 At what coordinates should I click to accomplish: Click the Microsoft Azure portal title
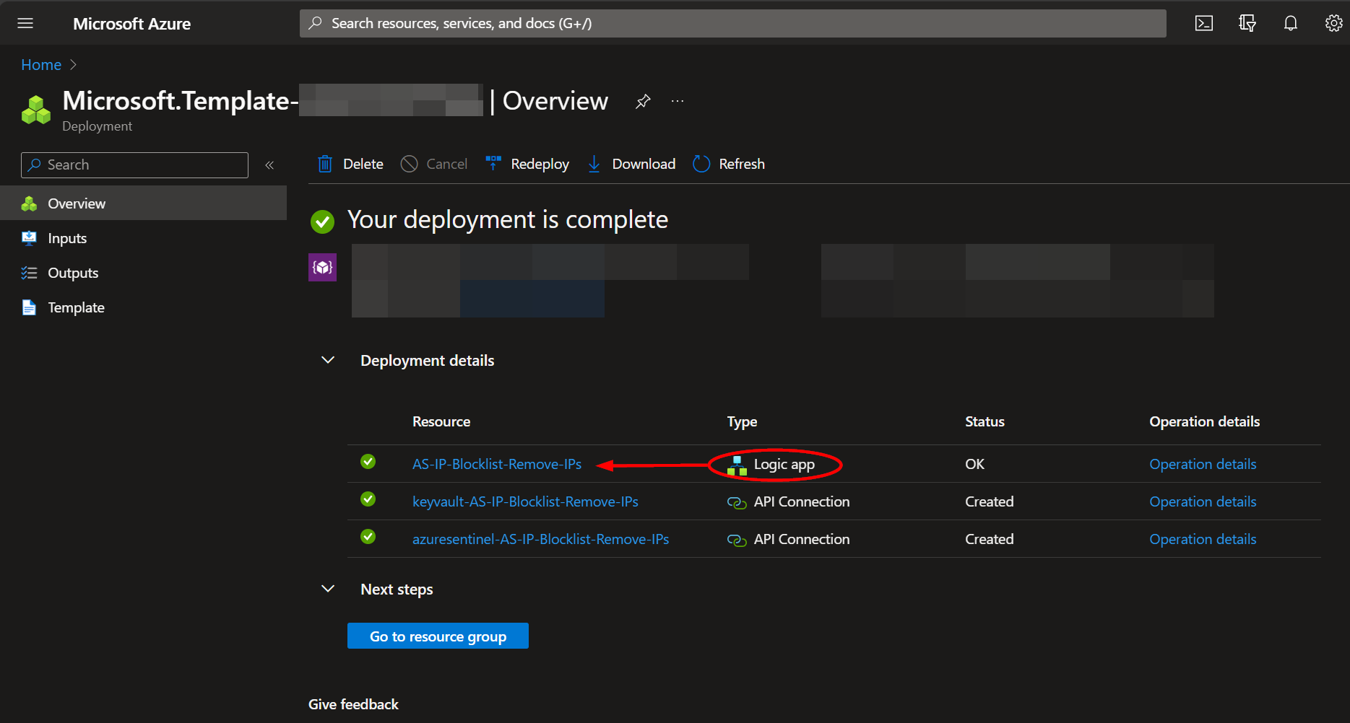click(131, 24)
